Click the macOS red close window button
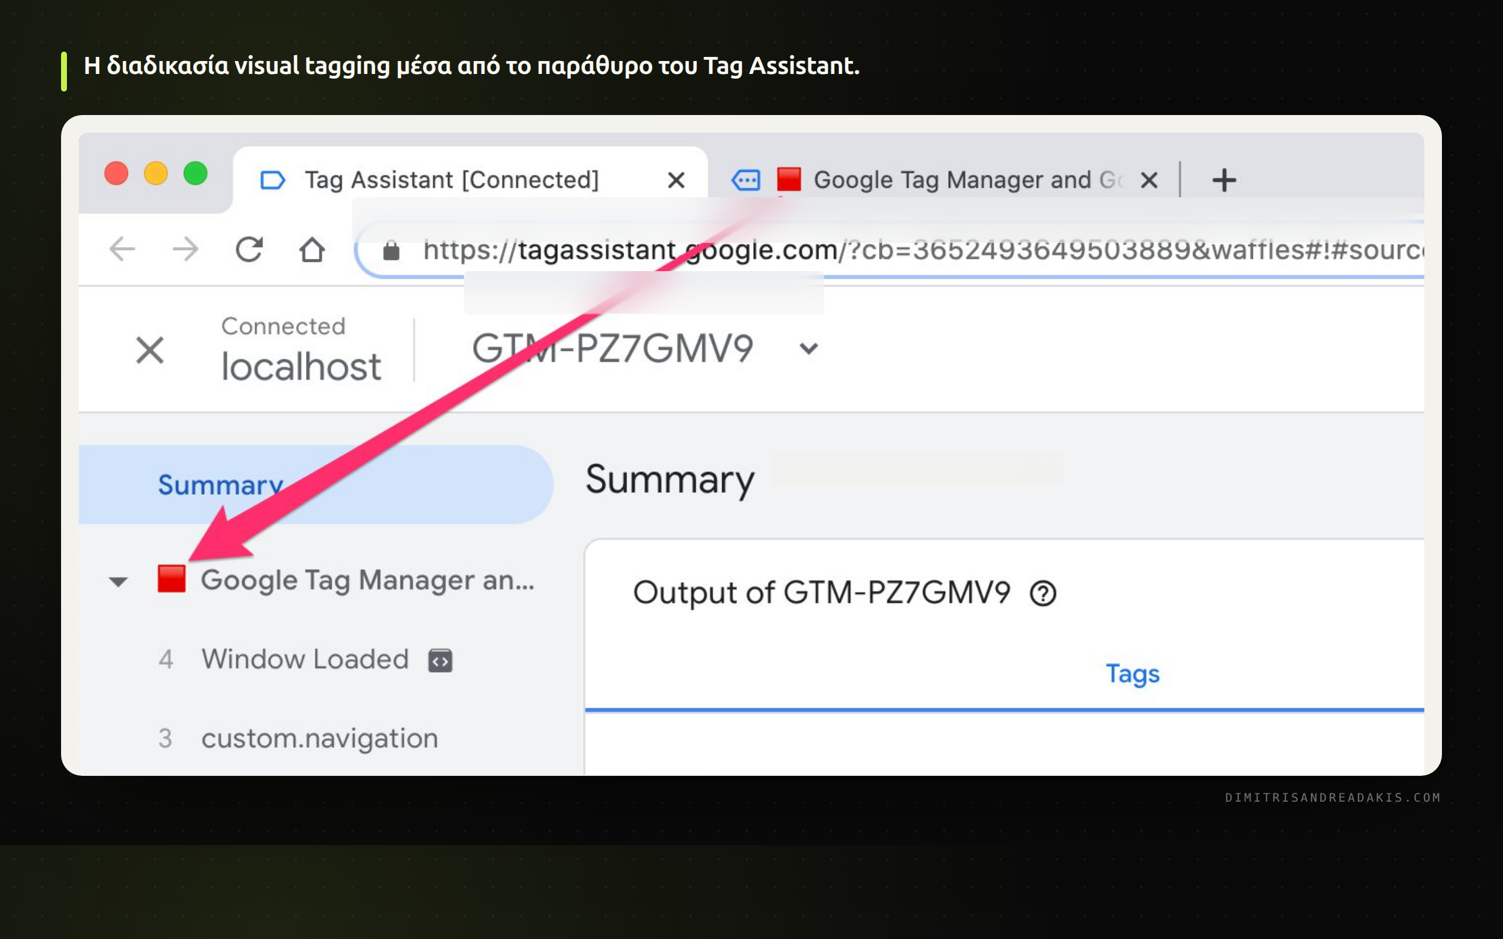1503x939 pixels. tap(116, 173)
